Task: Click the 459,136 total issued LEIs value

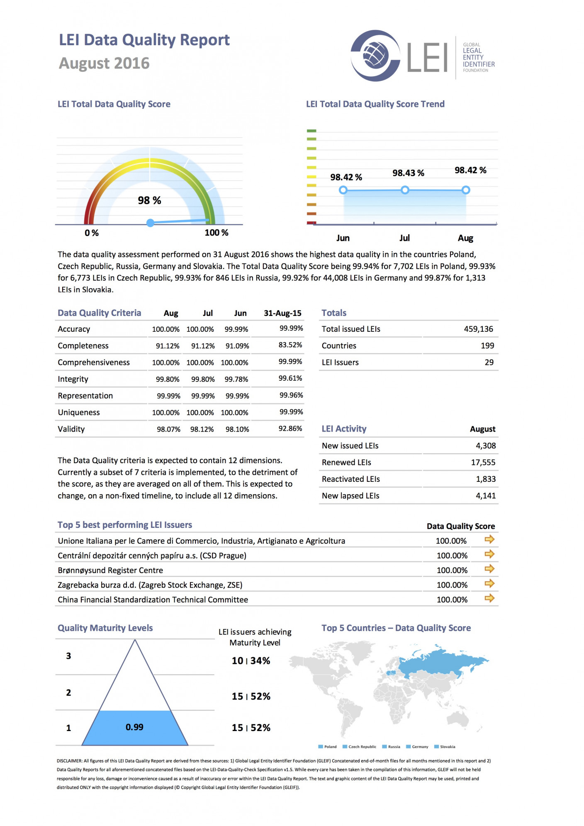Action: pos(479,329)
